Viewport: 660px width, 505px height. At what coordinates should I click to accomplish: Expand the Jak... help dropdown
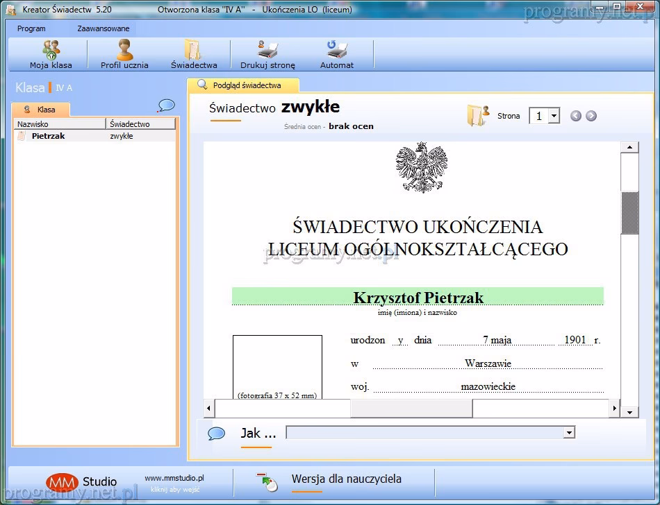tap(569, 433)
